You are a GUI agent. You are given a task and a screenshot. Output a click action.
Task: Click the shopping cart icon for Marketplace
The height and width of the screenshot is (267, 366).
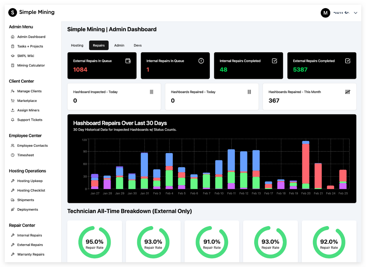click(12, 101)
